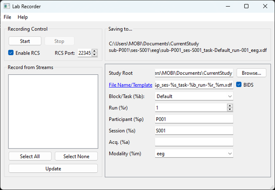Click the File Name/Template text field
This screenshot has height=190, width=275.
click(x=194, y=85)
